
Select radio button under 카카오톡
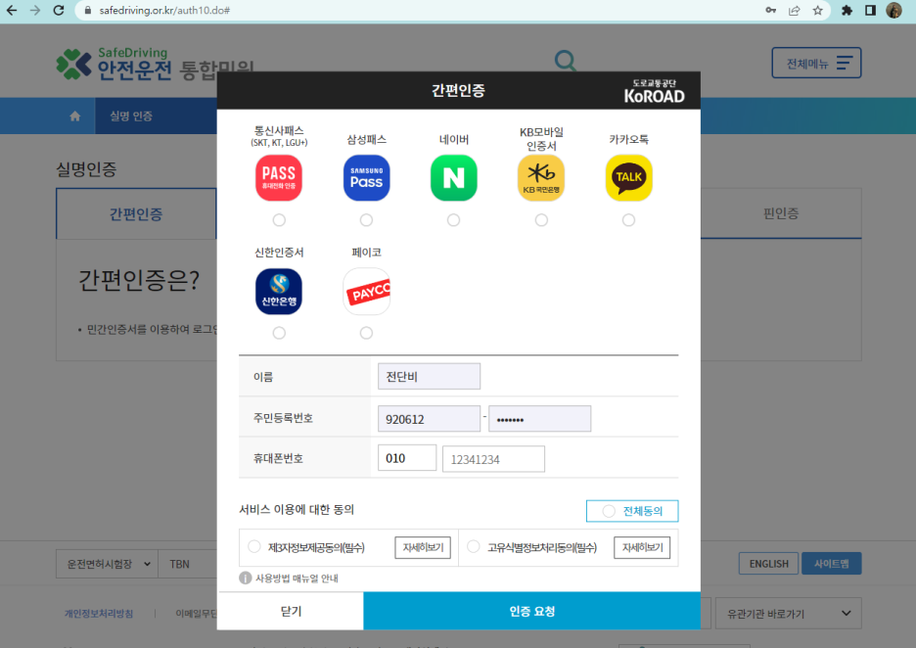(628, 219)
